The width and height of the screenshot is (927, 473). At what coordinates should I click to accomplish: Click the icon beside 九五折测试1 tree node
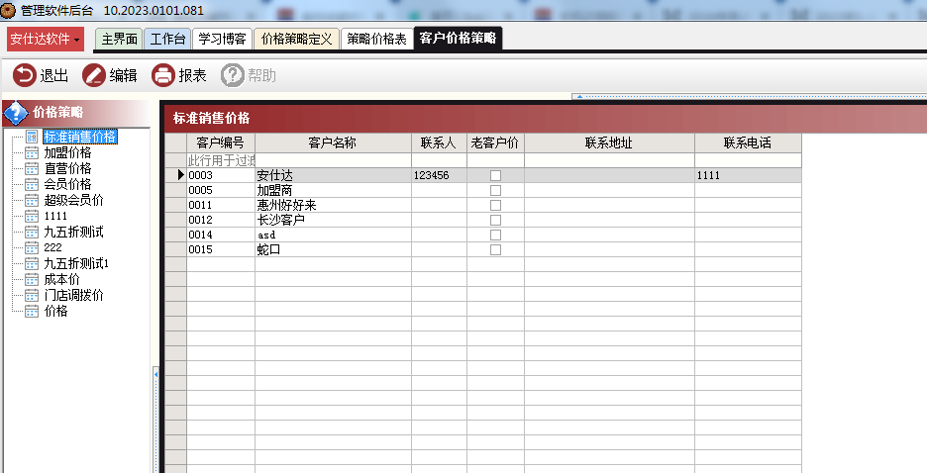32,263
